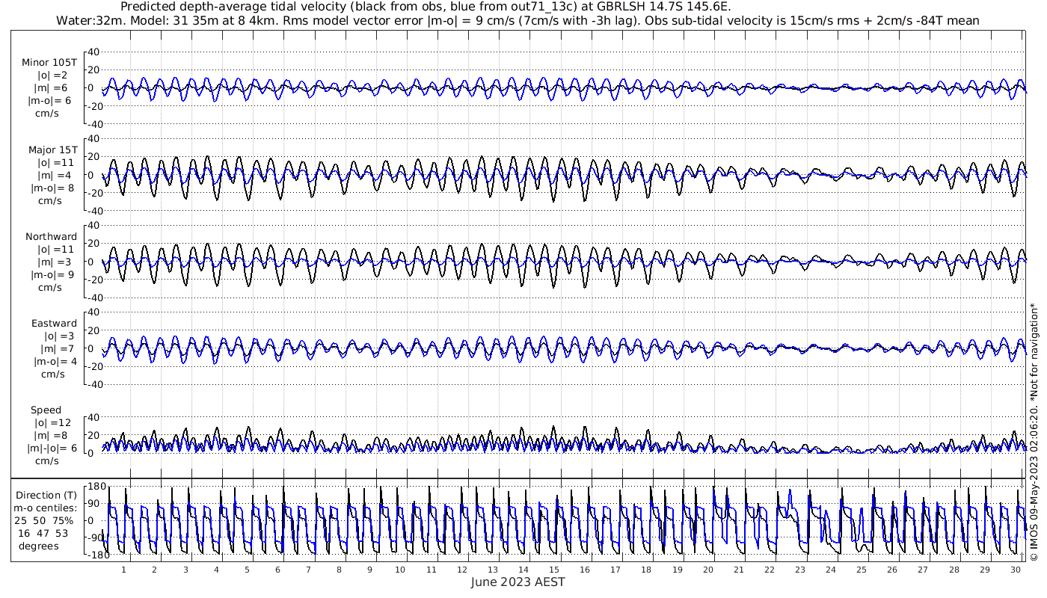Click the '|m| =3' value under Northward
1047x598 pixels.
(x=55, y=262)
